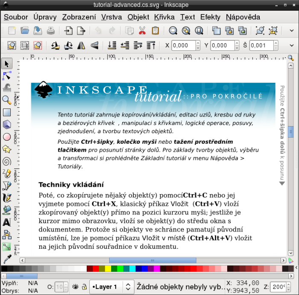Increase the X coordinate stepper
Image resolution: width=299 pixels, height=295 pixels.
(x=198, y=43)
